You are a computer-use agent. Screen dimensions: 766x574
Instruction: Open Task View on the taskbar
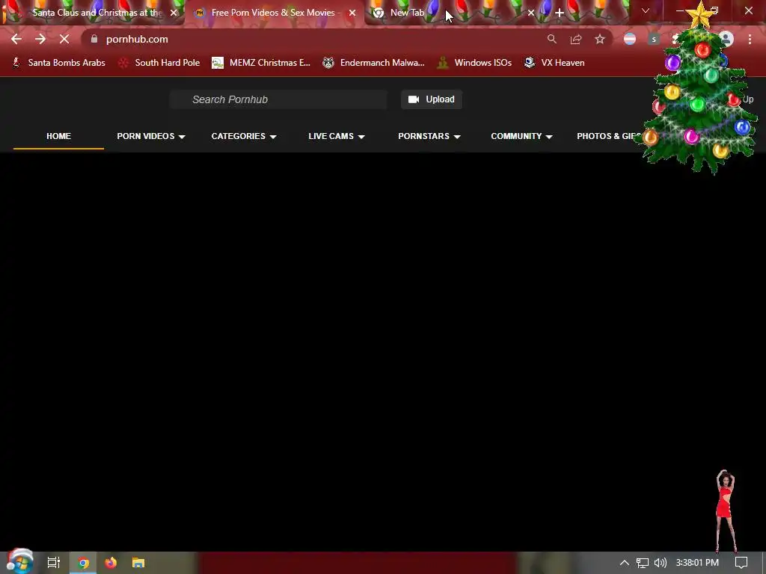54,563
